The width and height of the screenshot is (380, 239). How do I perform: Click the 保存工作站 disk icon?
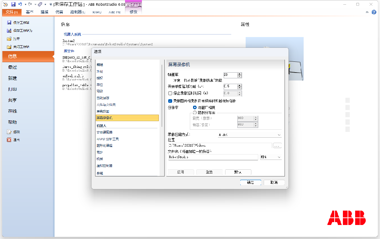click(9, 23)
